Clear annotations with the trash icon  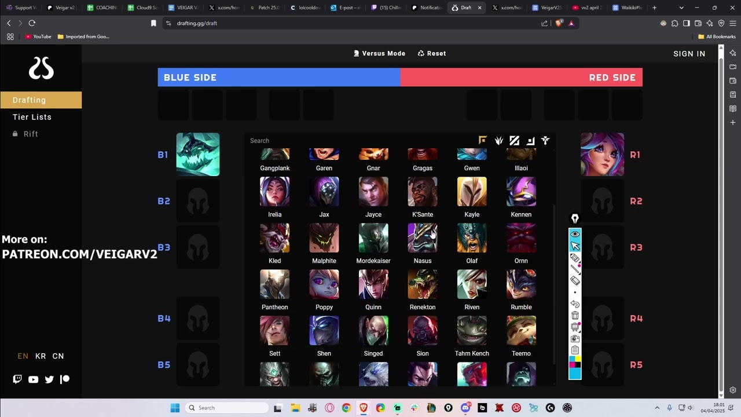(x=575, y=316)
